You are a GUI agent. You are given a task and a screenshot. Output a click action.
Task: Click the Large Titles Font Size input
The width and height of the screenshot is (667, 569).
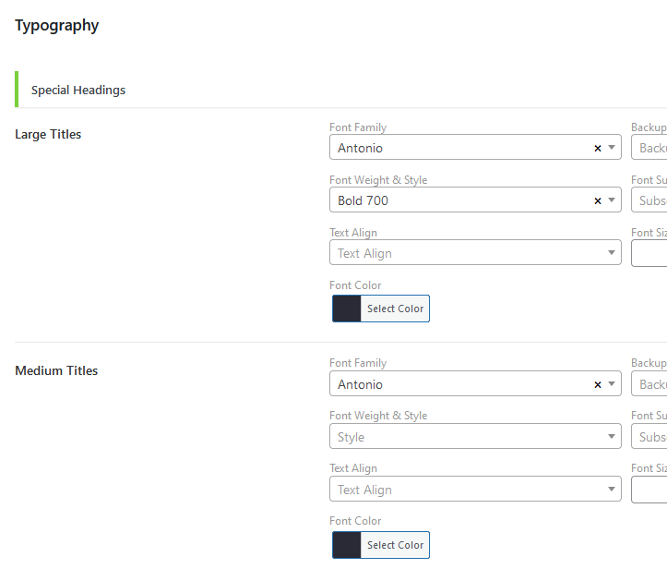click(x=649, y=253)
